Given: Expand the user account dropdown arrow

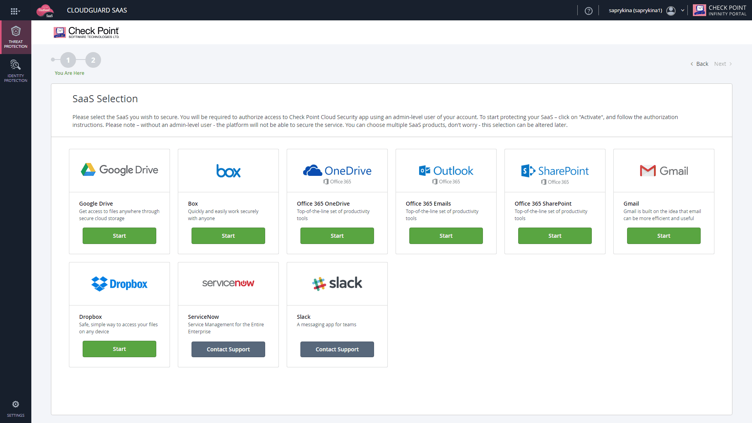Looking at the screenshot, I should coord(683,11).
